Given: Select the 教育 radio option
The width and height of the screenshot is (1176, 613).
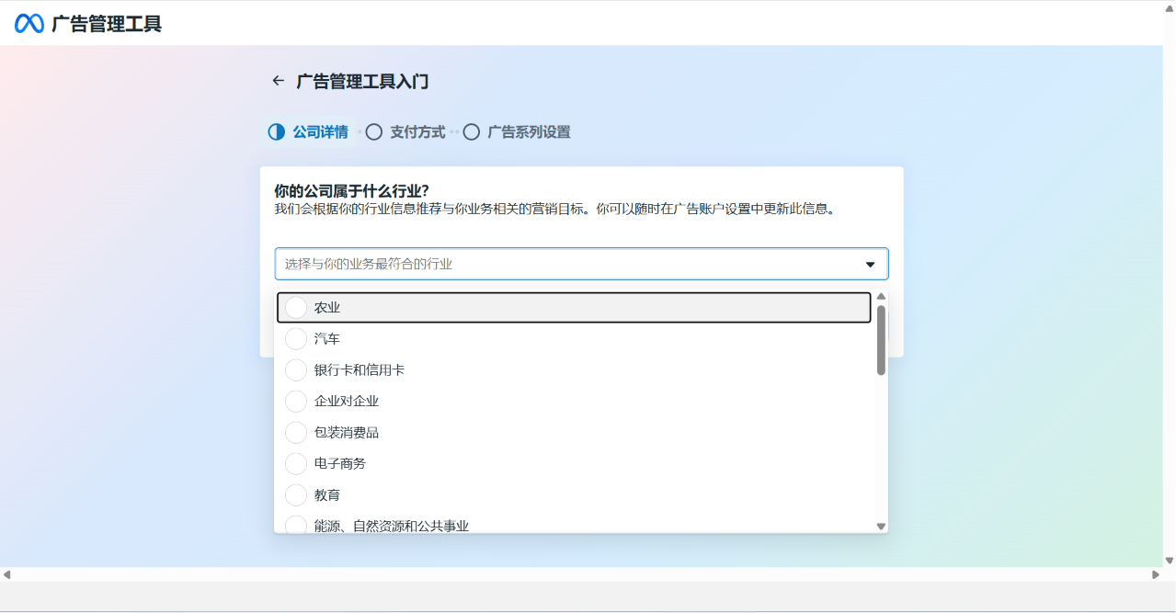Looking at the screenshot, I should (x=296, y=495).
